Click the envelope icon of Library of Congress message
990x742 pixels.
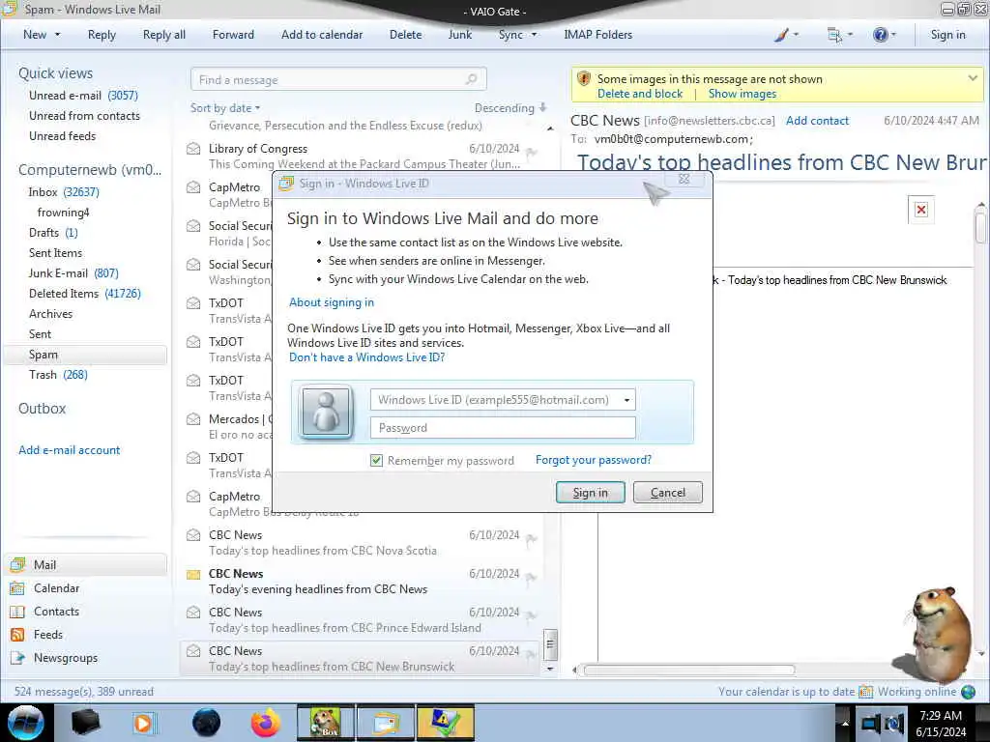(x=193, y=149)
